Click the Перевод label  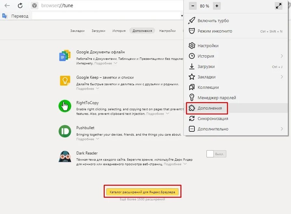20,16
